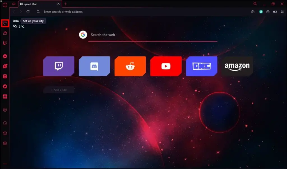Click the search icon in address bar
The height and width of the screenshot is (169, 287).
coord(38,12)
